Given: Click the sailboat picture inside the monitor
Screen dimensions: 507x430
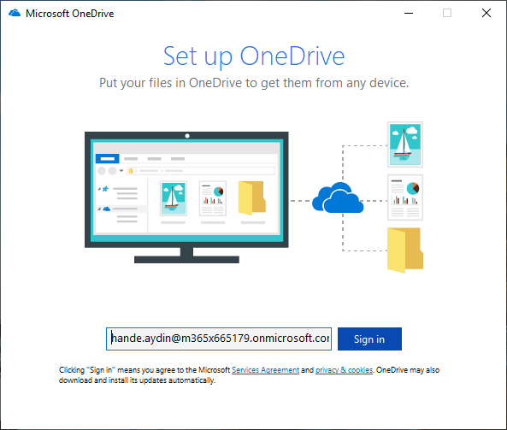Looking at the screenshot, I should [174, 198].
